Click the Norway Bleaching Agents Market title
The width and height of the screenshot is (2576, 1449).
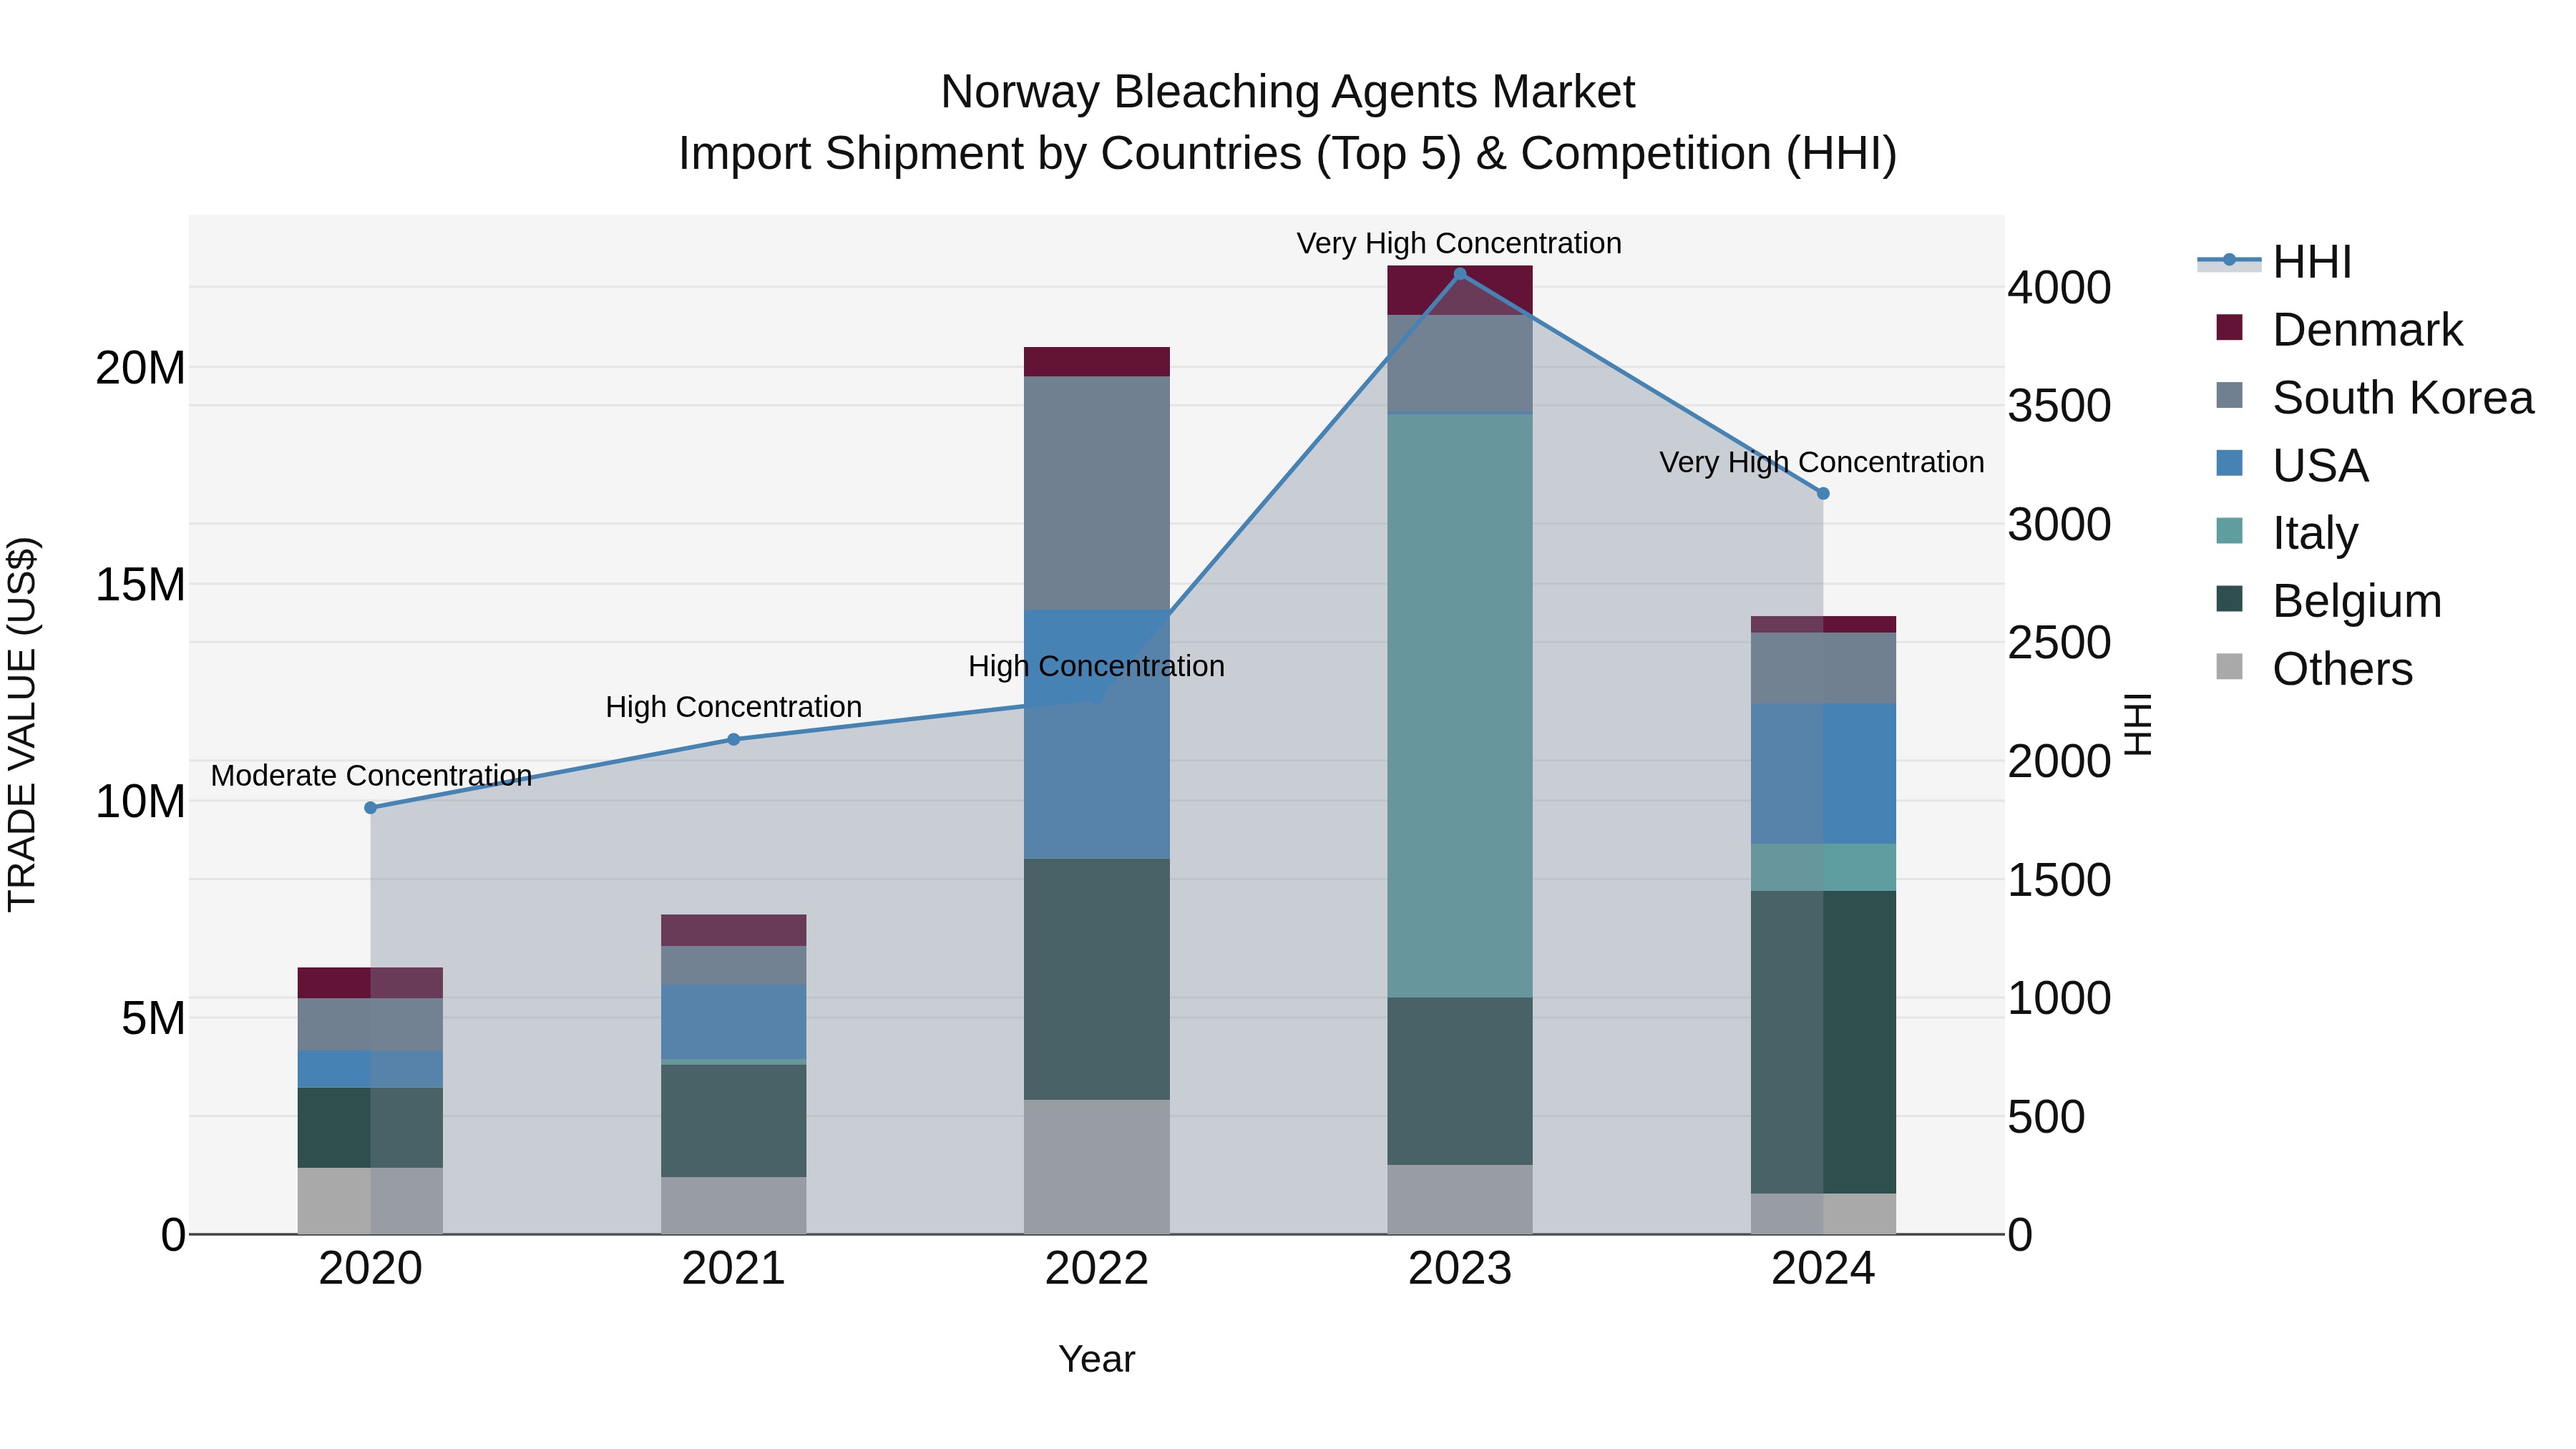click(x=1288, y=92)
